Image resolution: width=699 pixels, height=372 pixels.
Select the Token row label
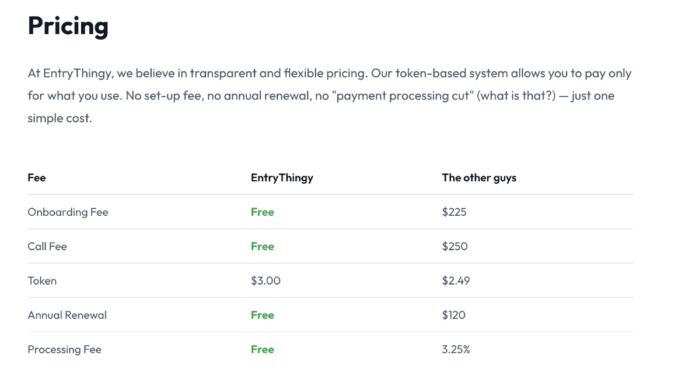click(x=42, y=281)
